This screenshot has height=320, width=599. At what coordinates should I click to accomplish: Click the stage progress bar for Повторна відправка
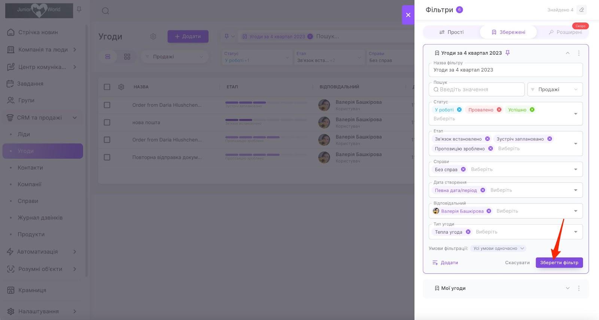coord(266,155)
